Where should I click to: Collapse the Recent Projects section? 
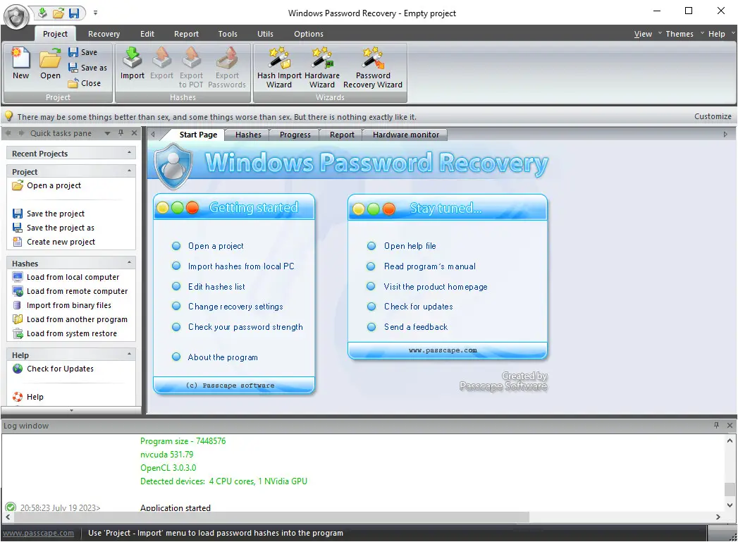point(130,153)
